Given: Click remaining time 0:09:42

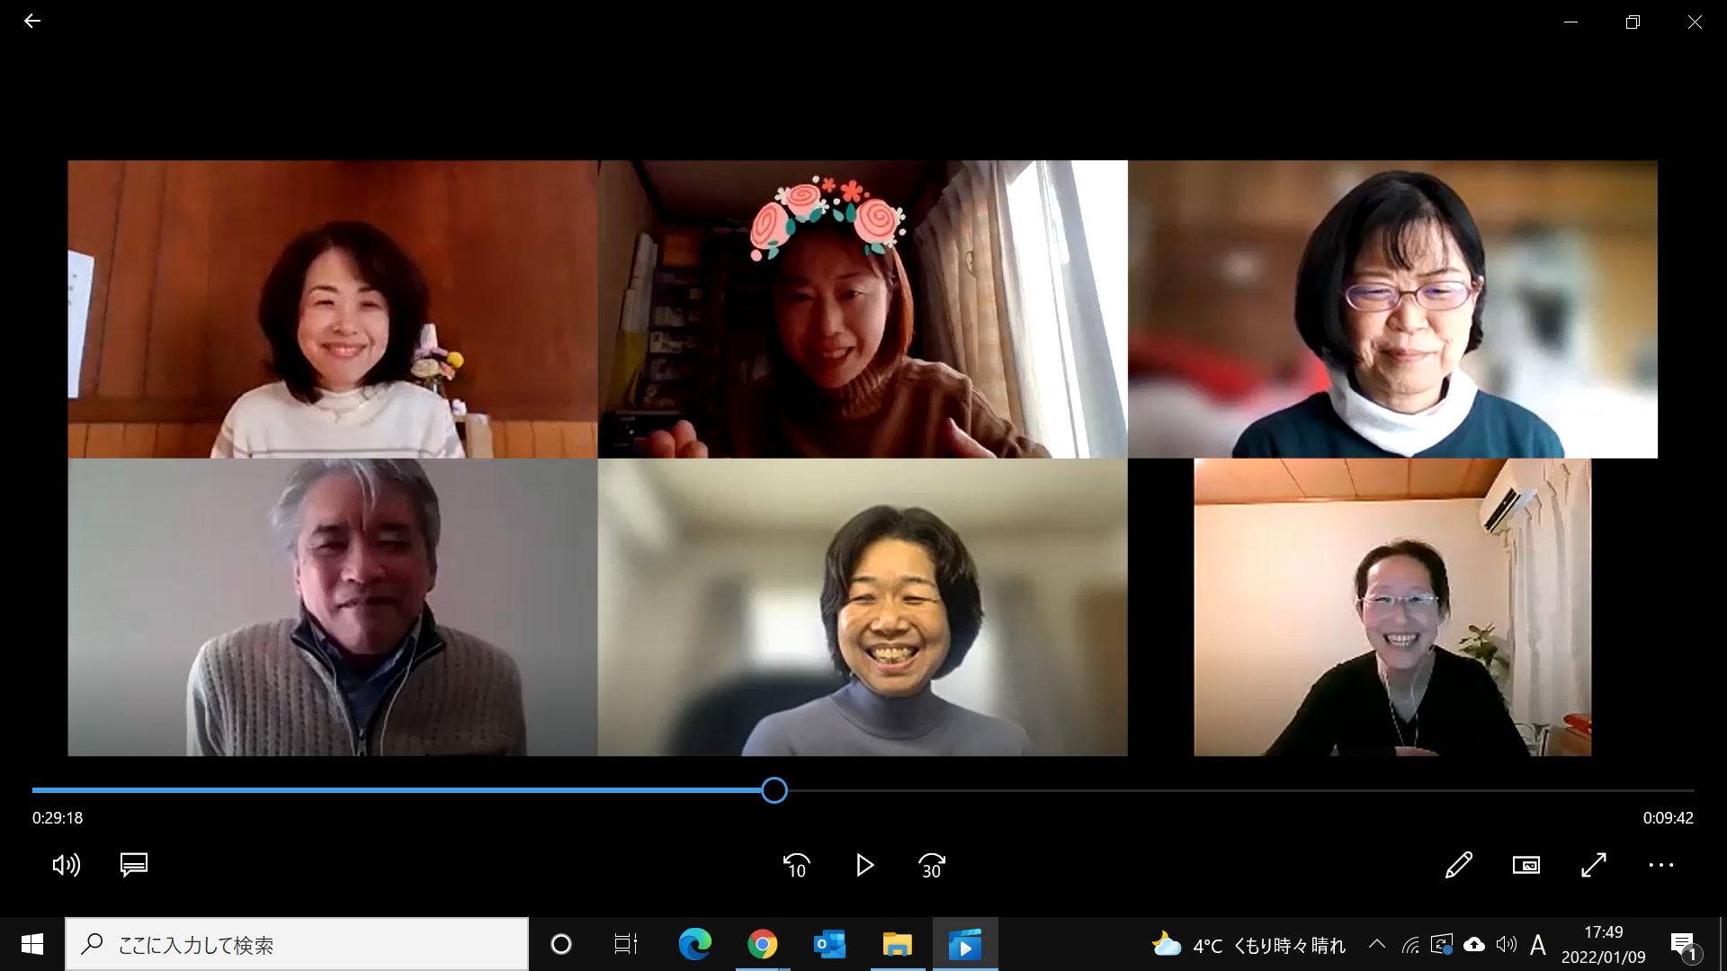Looking at the screenshot, I should tap(1669, 818).
